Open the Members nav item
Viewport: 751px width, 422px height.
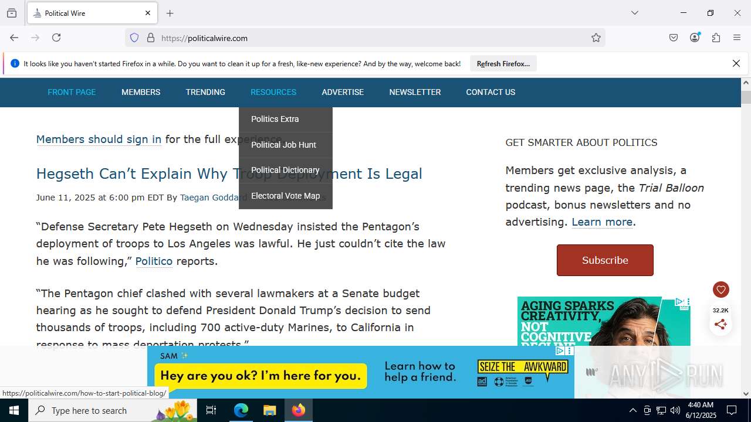point(141,92)
